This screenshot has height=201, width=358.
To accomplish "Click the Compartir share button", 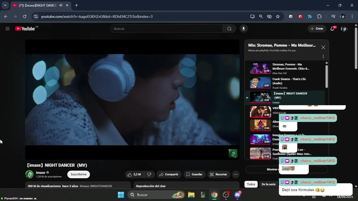I will (169, 174).
